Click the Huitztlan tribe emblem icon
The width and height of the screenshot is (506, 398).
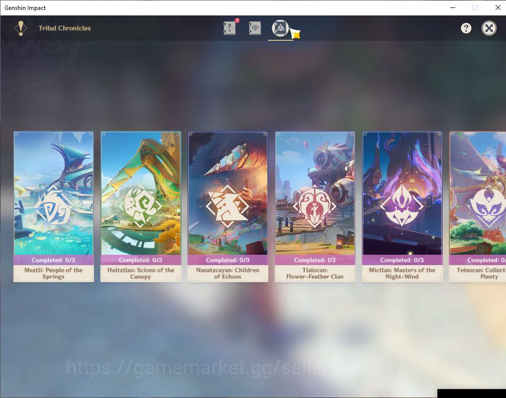141,207
